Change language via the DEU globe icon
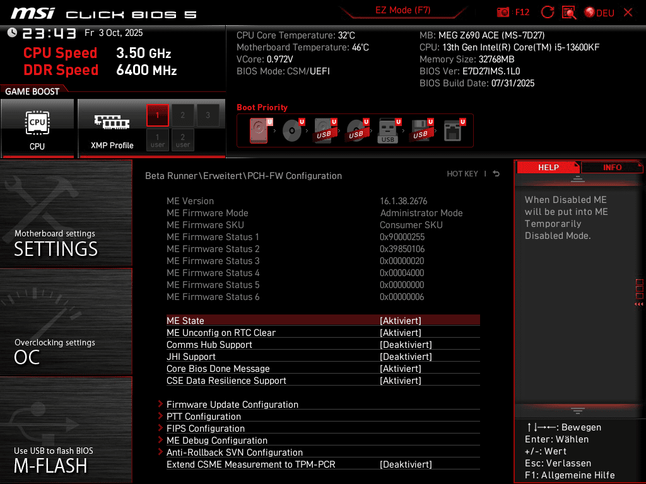This screenshot has width=646, height=484. (x=599, y=13)
